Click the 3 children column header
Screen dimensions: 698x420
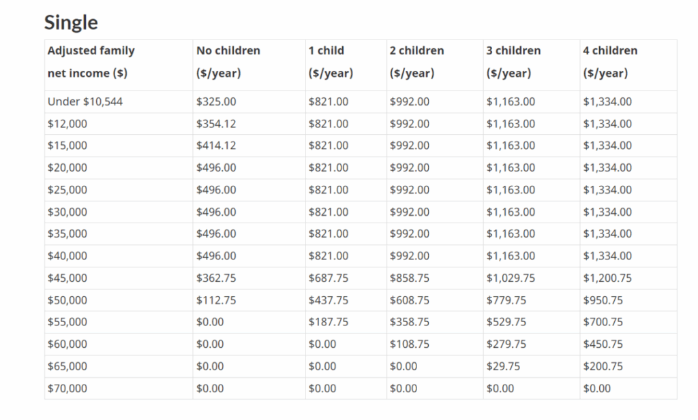[x=513, y=62]
